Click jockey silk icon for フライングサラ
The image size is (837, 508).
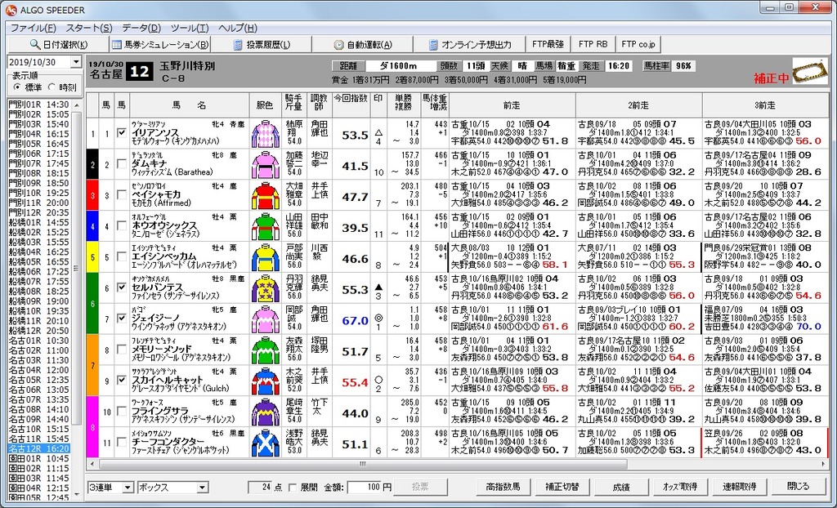click(266, 412)
